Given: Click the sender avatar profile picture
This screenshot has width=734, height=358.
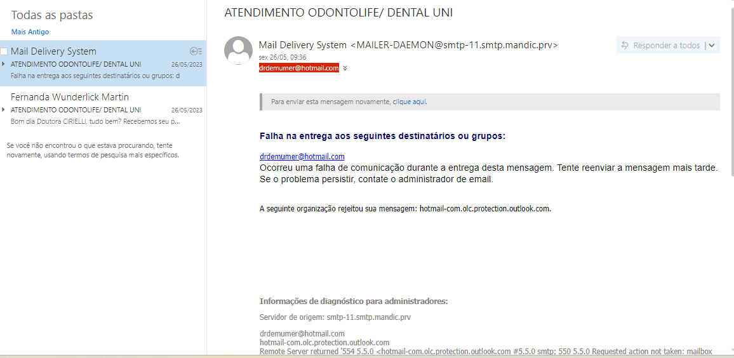Looking at the screenshot, I should [239, 51].
